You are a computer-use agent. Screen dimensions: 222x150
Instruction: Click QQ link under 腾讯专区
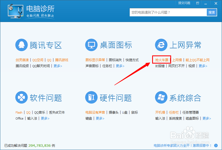pos(49,60)
